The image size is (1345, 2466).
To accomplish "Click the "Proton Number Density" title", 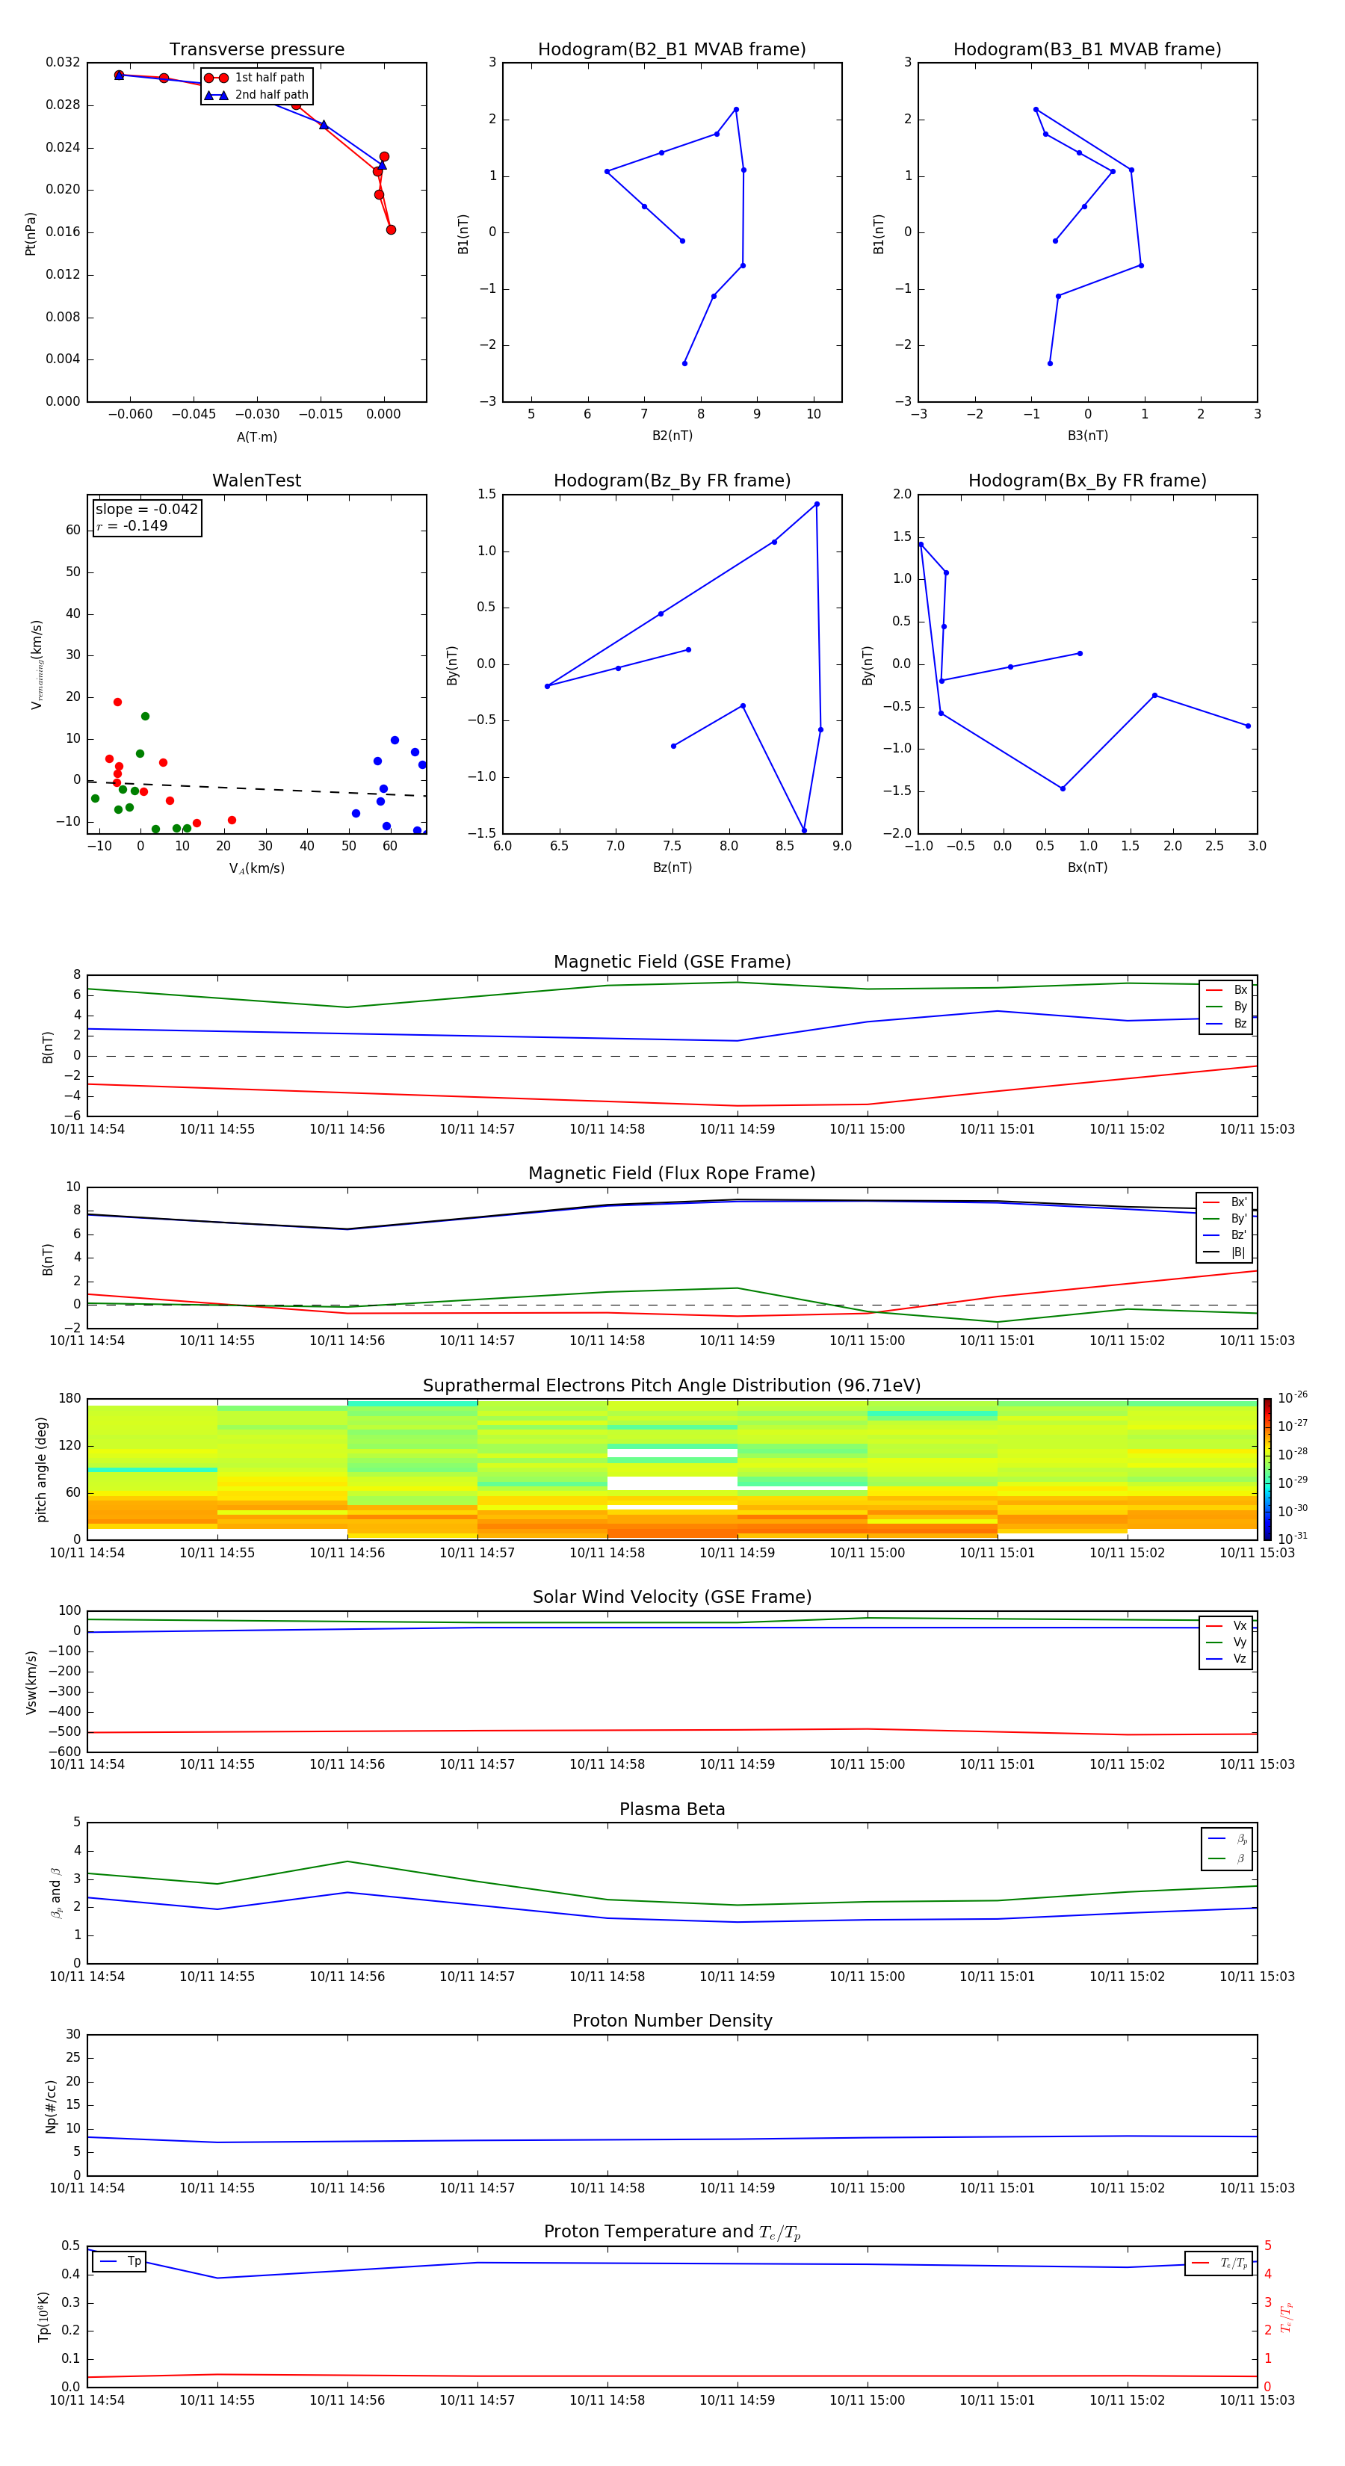I will [672, 2020].
